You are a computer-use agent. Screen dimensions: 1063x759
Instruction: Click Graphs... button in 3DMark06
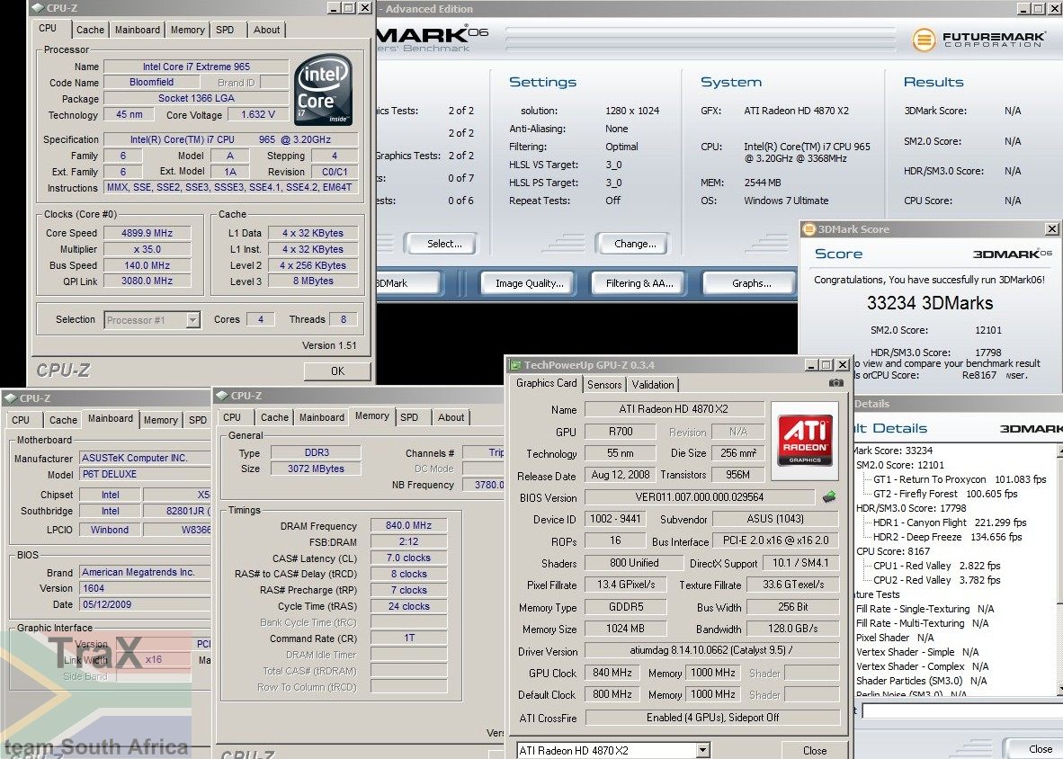pyautogui.click(x=748, y=283)
